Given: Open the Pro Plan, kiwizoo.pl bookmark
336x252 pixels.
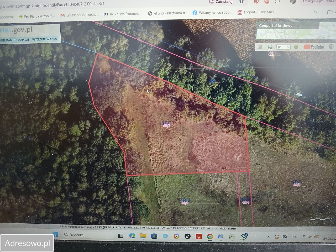Looking at the screenshot, I should tap(37, 16).
